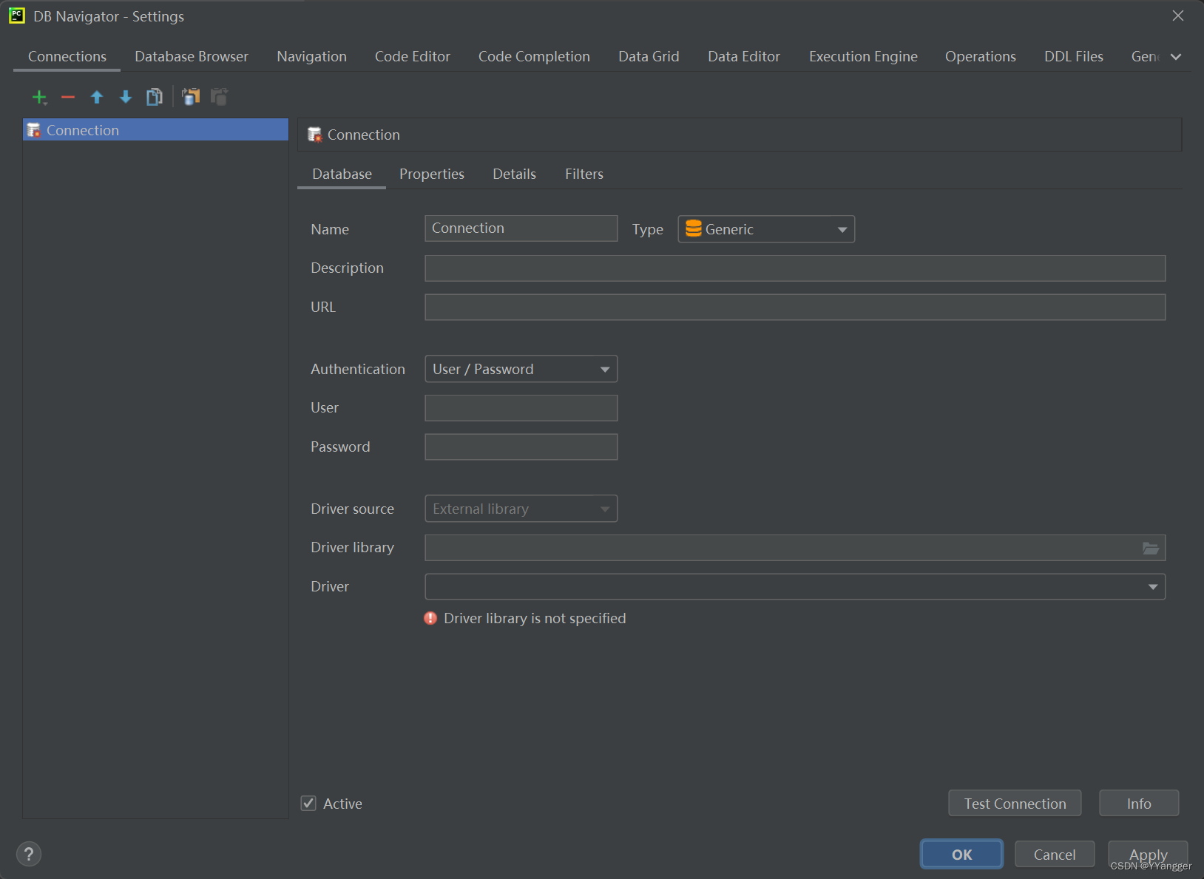The width and height of the screenshot is (1204, 879).
Task: Select Connection entry in the left list
Action: [155, 130]
